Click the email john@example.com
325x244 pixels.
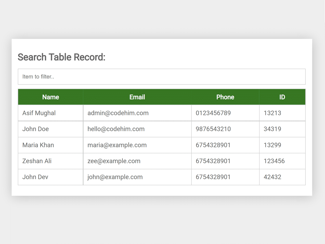[115, 177]
